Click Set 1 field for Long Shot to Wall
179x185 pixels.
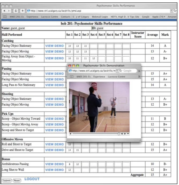point(70,170)
